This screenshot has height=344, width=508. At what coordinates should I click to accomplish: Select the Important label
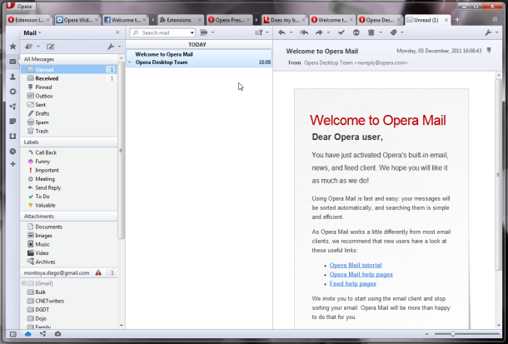click(69, 170)
